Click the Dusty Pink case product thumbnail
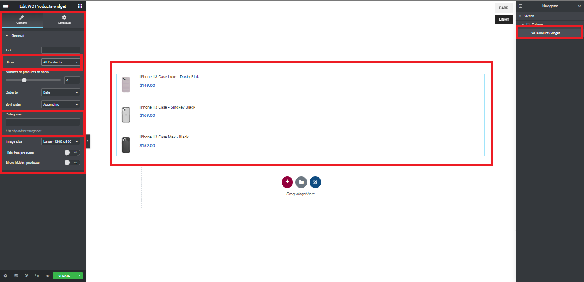This screenshot has width=584, height=282. [126, 85]
